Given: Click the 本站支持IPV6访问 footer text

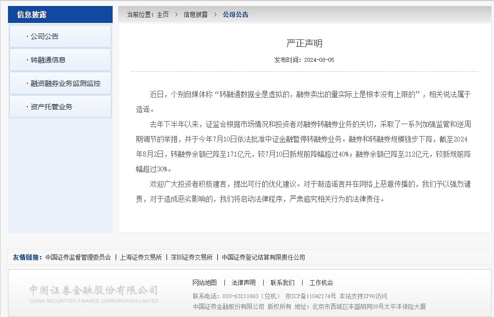Looking at the screenshot, I should (x=363, y=296).
